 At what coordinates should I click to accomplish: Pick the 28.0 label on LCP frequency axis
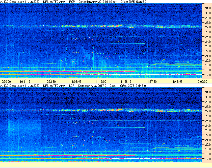208,107
